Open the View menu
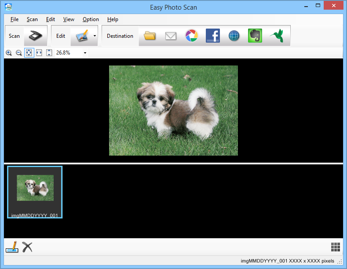 69,19
